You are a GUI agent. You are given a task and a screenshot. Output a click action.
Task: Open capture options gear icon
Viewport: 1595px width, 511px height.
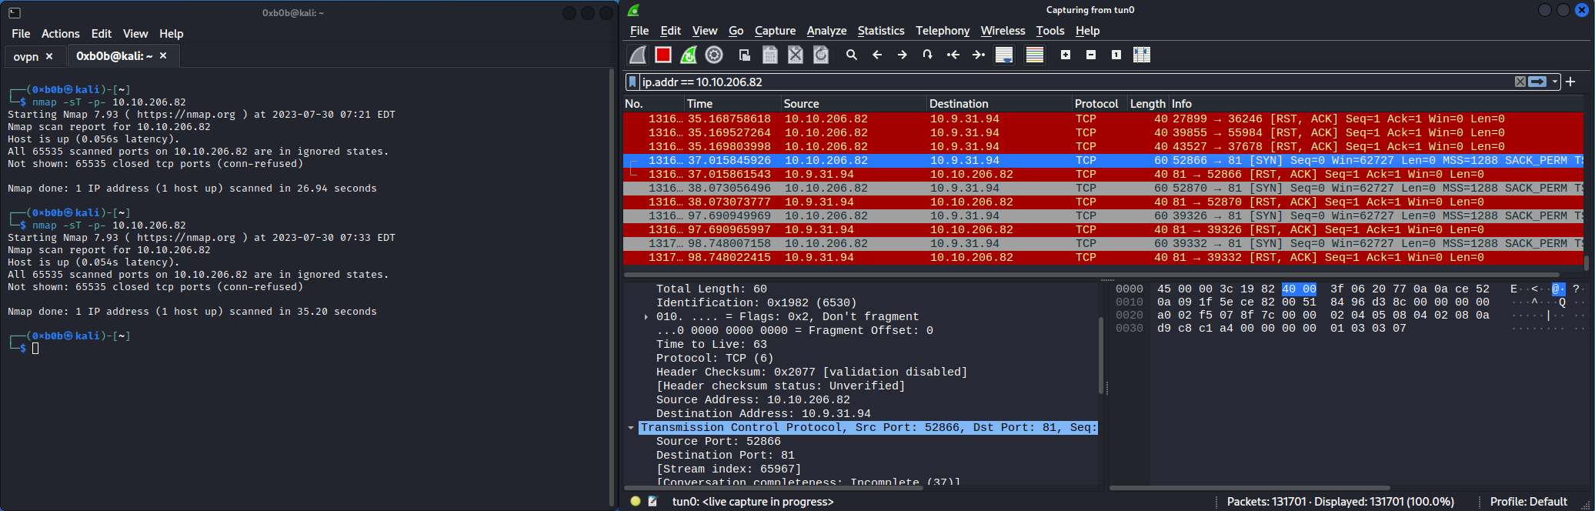[714, 55]
